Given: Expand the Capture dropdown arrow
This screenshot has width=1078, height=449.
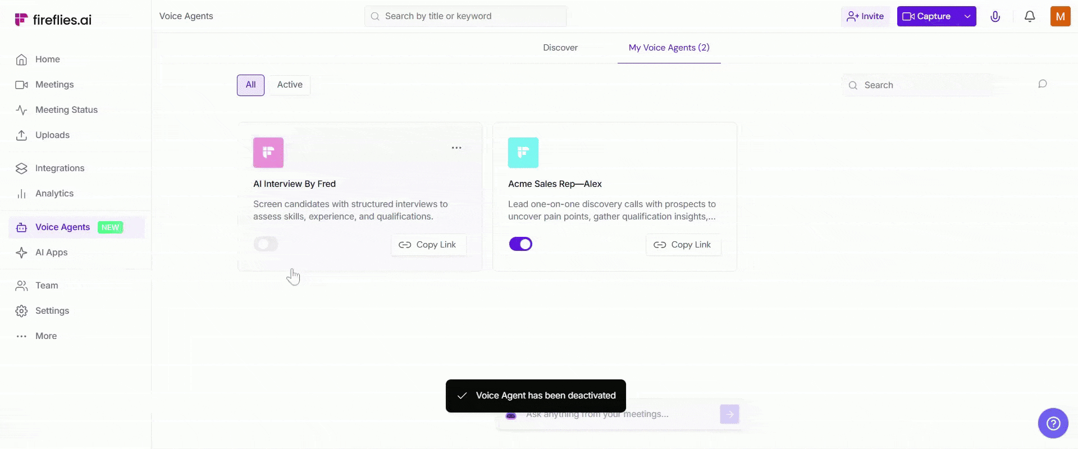Looking at the screenshot, I should tap(967, 16).
